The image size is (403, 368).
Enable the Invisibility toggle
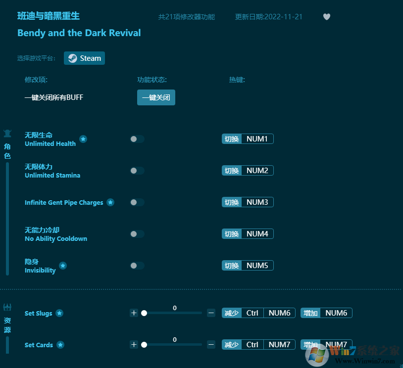coord(137,266)
